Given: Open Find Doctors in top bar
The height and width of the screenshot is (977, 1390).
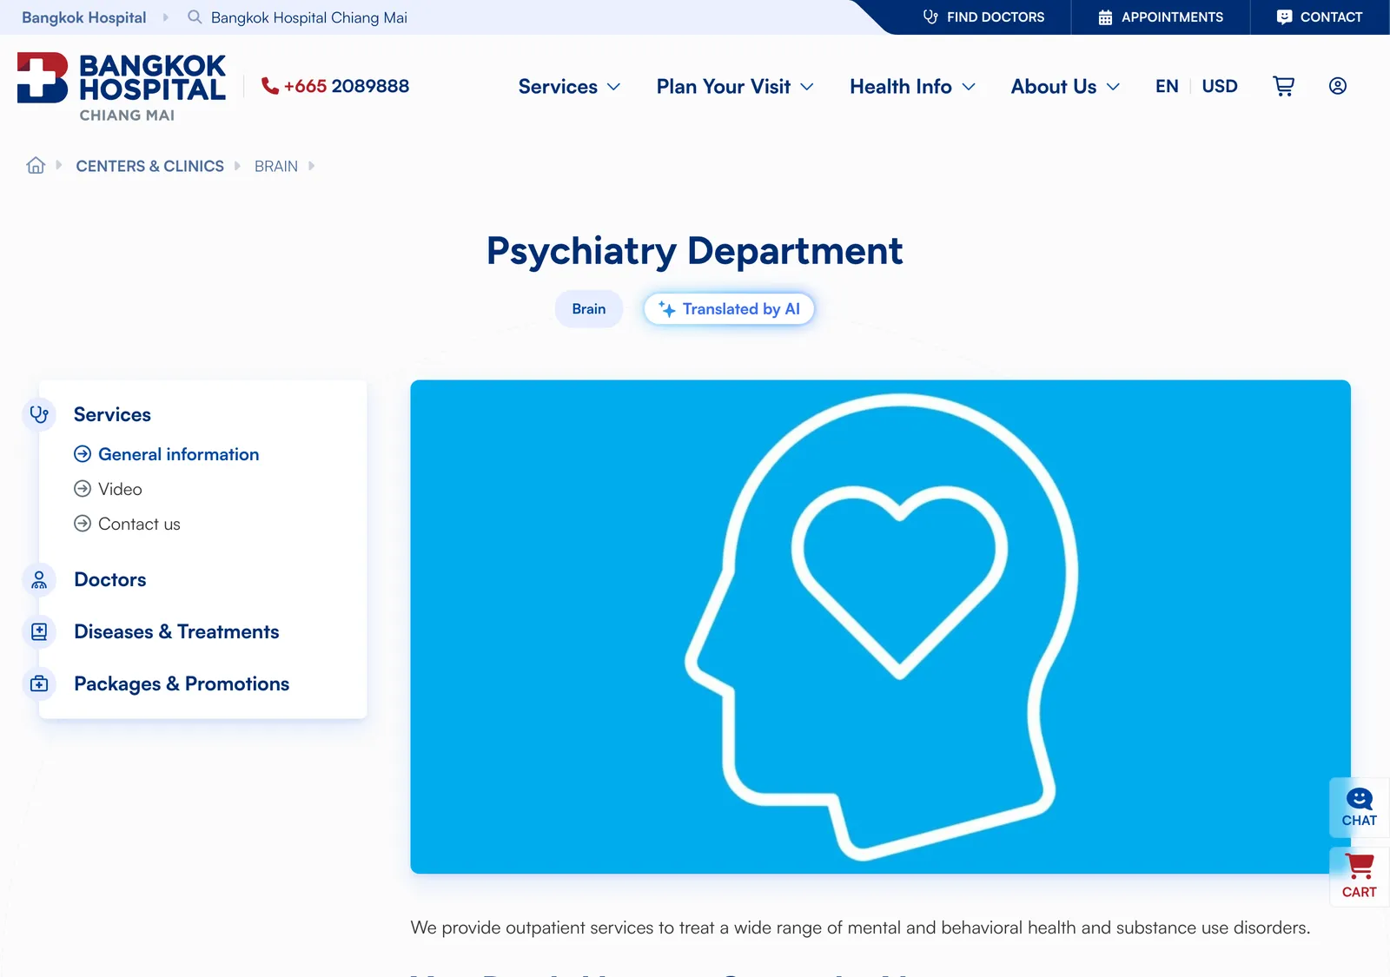Looking at the screenshot, I should click(983, 17).
